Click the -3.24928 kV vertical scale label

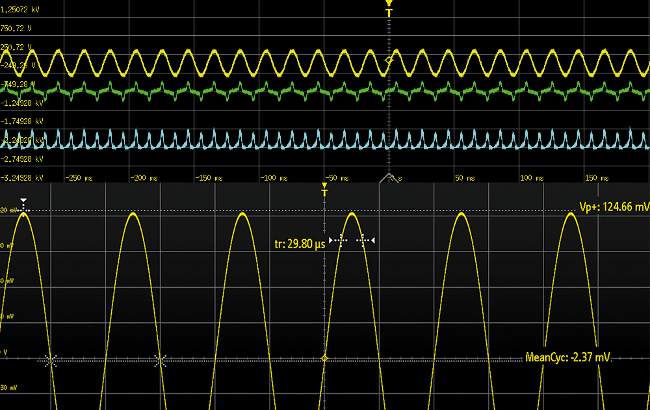pos(22,177)
